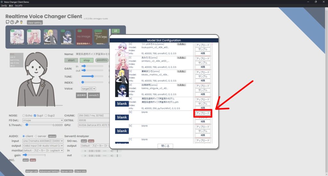This screenshot has height=176, width=328.
Task: Click the help question mark icon
Action: [12, 22]
